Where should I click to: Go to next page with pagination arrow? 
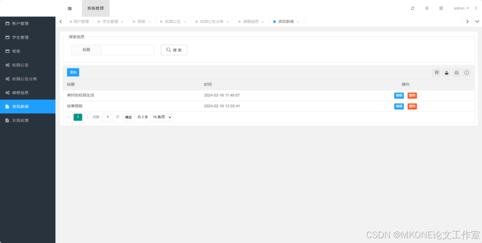click(87, 117)
